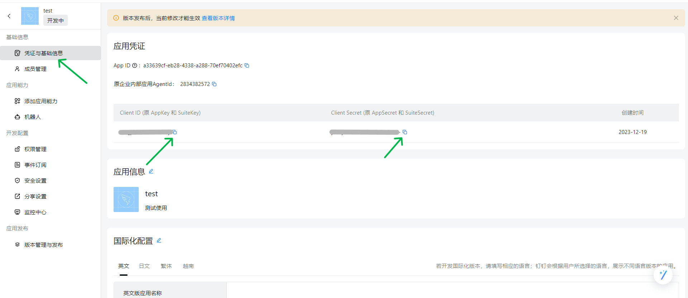Open the 机器人 sidebar item
The image size is (688, 298).
32,117
